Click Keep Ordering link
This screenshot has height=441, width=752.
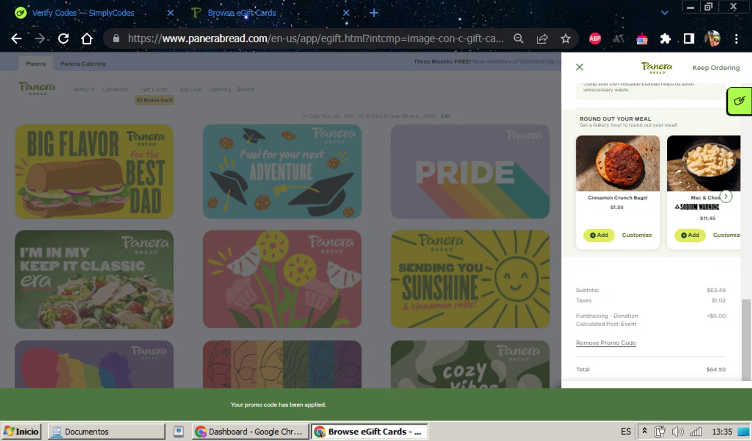[716, 68]
